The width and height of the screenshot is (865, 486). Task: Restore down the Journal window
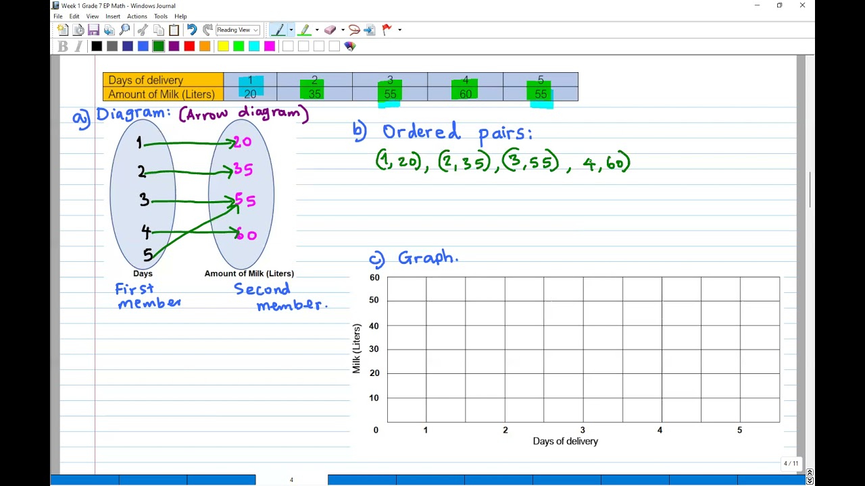tap(779, 5)
